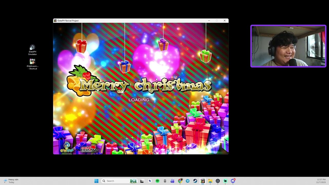Select the iDateLauncher Shortcut desktop icon
Screen dimensions: 329x185
click(x=32, y=64)
